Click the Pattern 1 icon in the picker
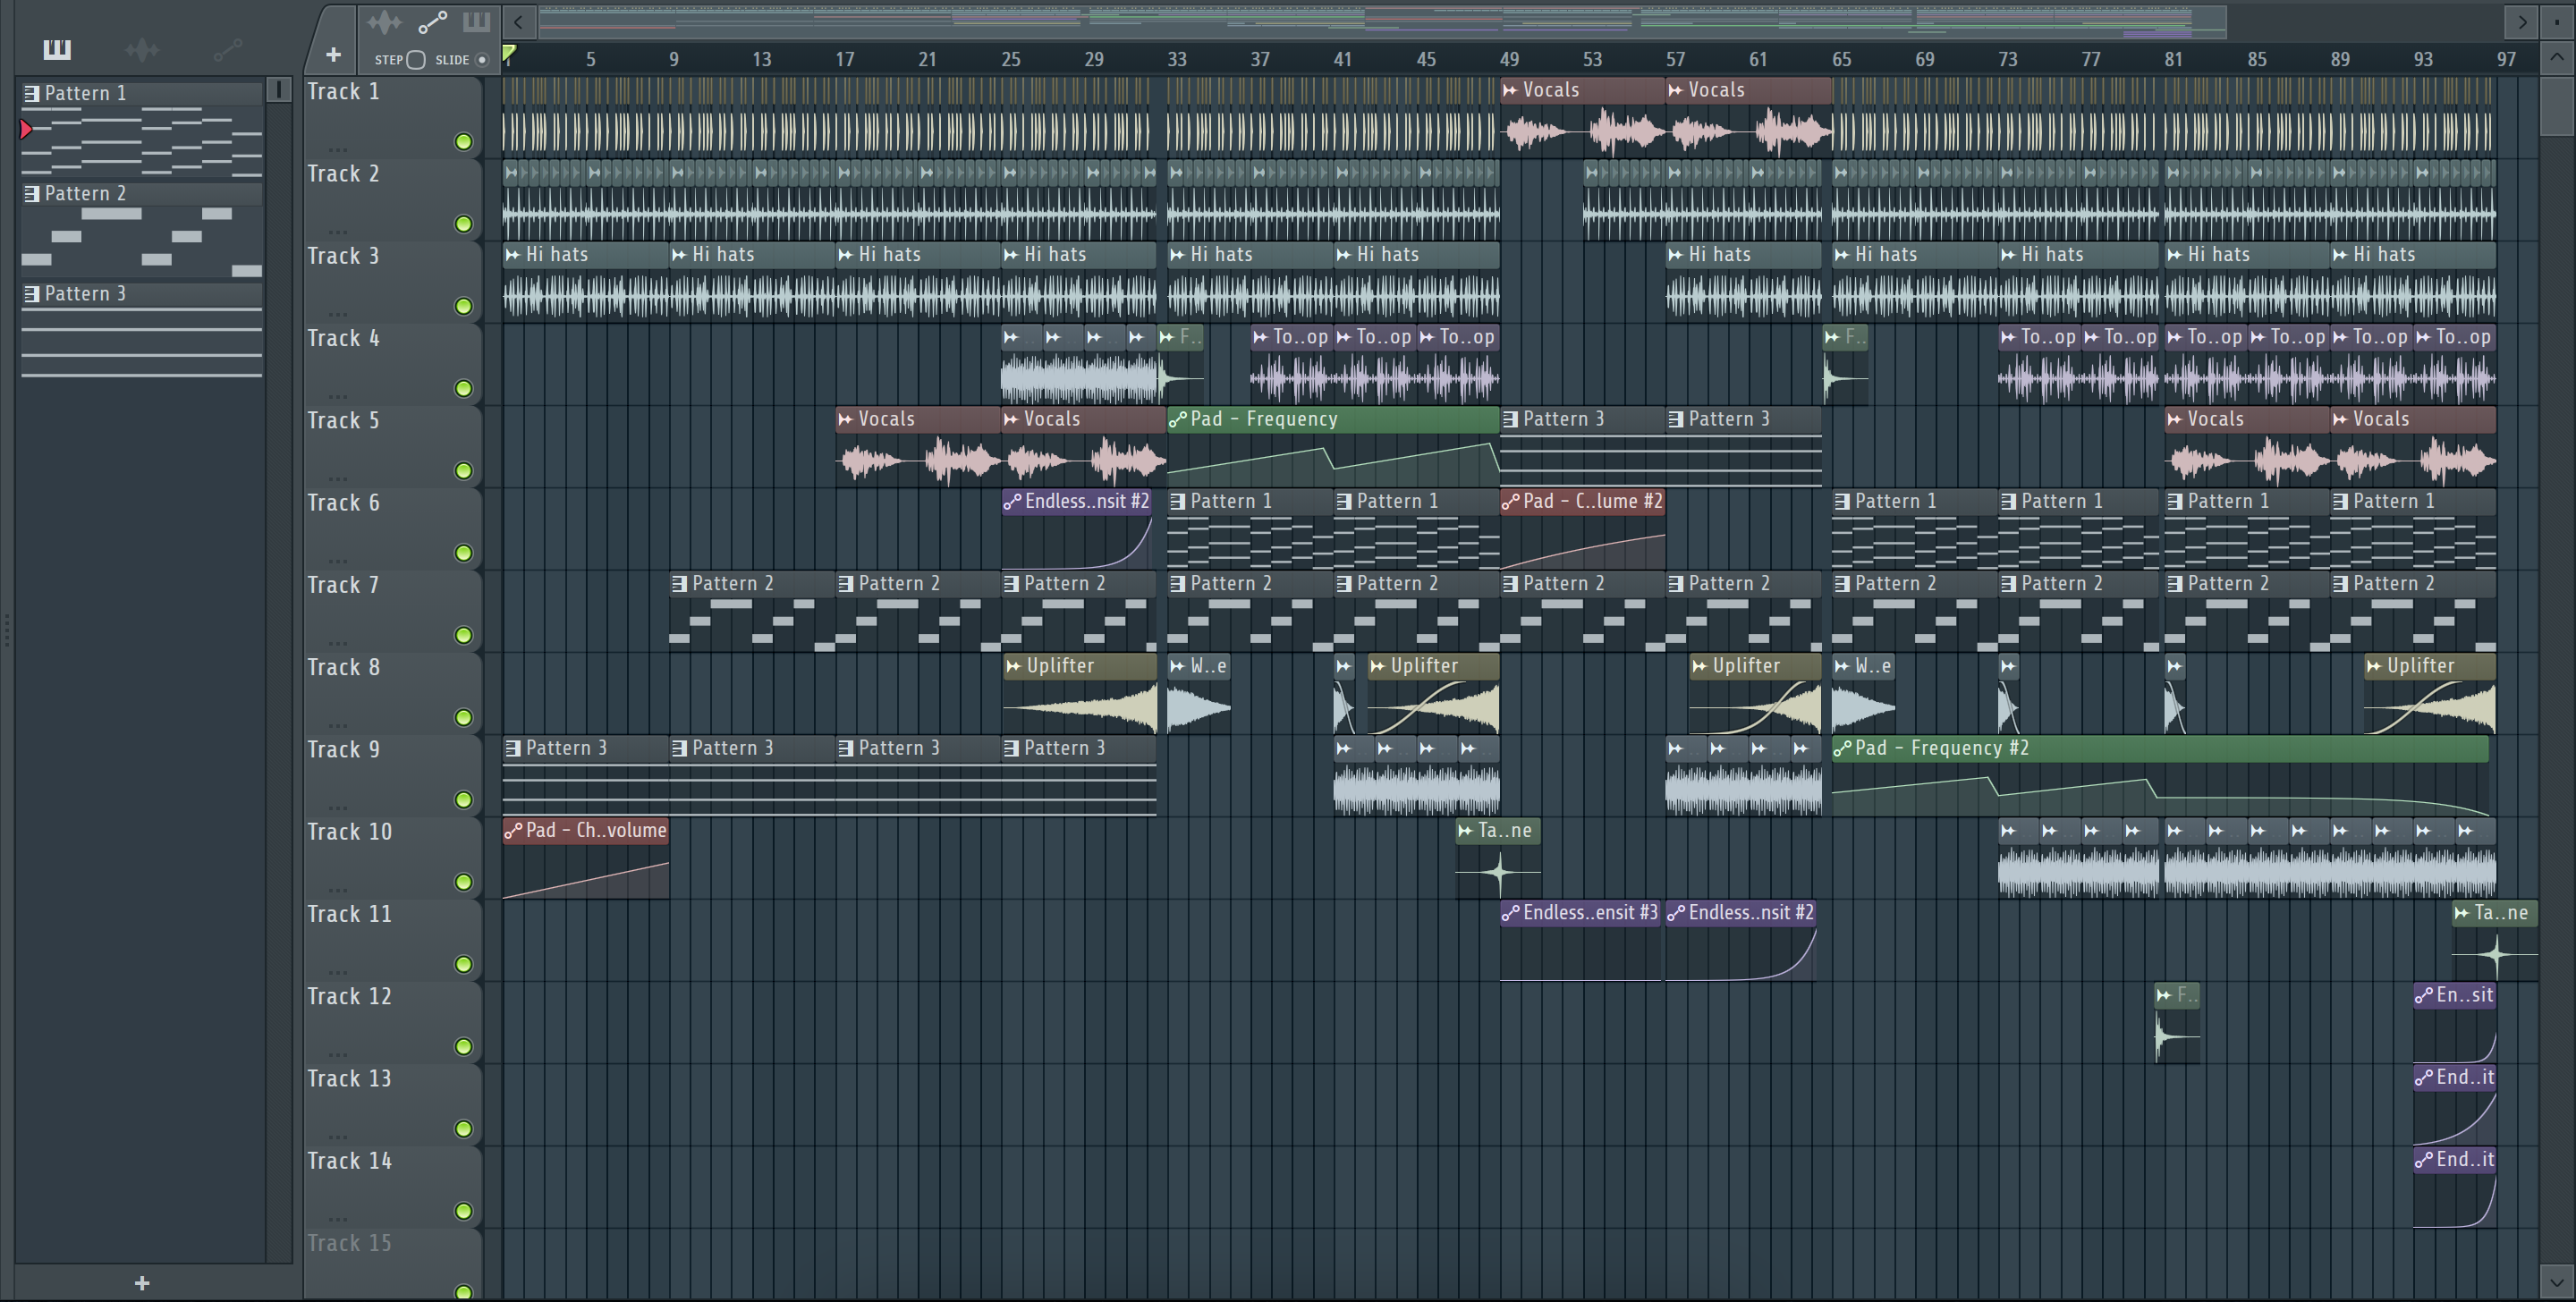 pyautogui.click(x=32, y=94)
